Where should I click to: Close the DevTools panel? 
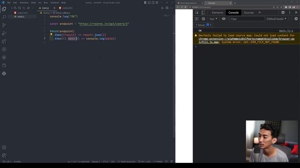pyautogui.click(x=296, y=13)
